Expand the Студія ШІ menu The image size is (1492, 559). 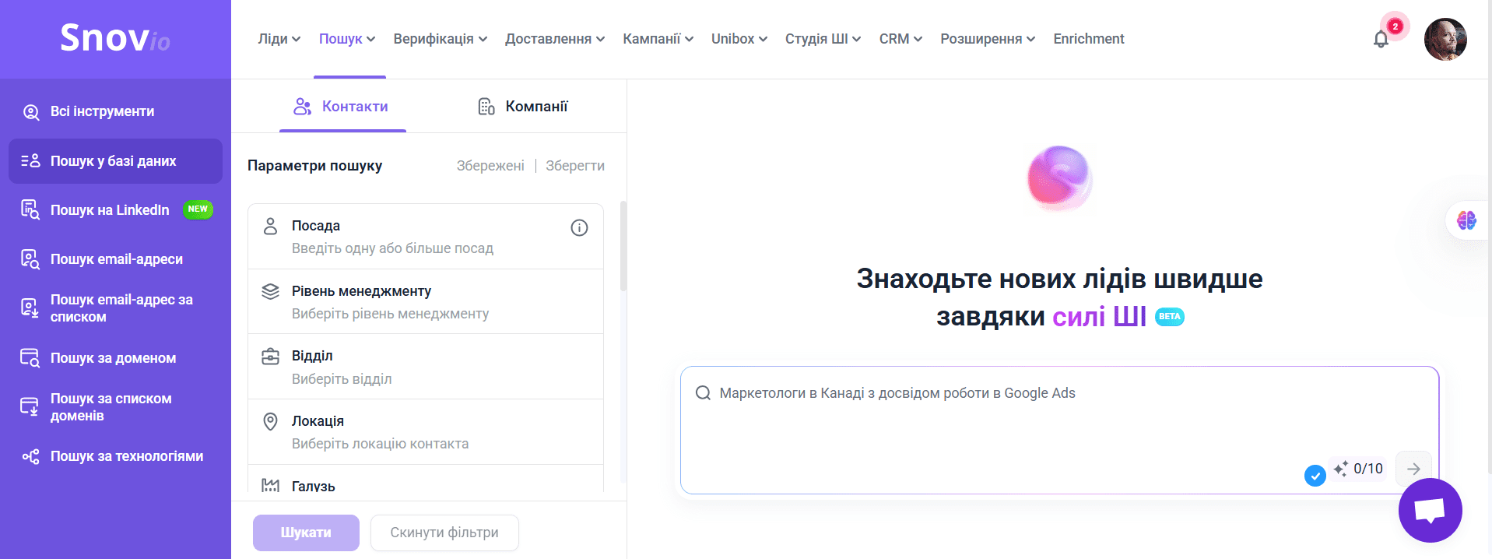[x=823, y=39]
